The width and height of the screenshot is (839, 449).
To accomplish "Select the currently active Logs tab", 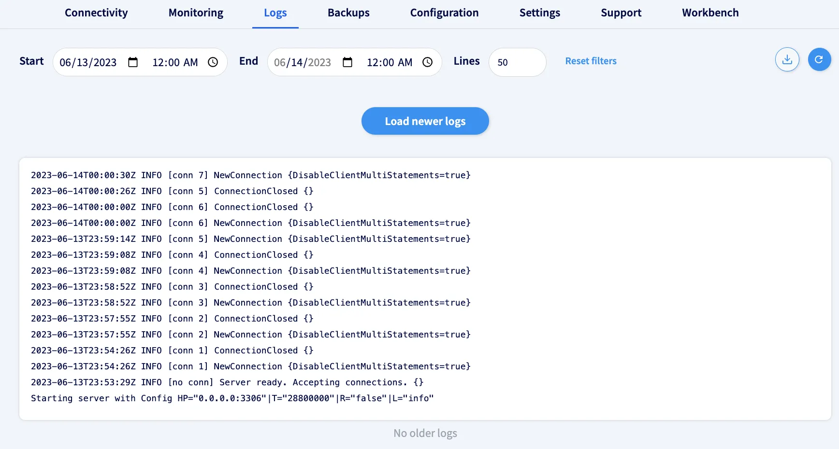I will pyautogui.click(x=275, y=13).
